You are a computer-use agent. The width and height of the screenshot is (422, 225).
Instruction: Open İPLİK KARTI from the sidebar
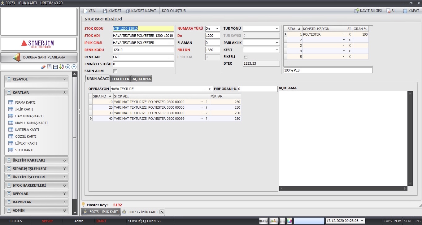pos(24,109)
